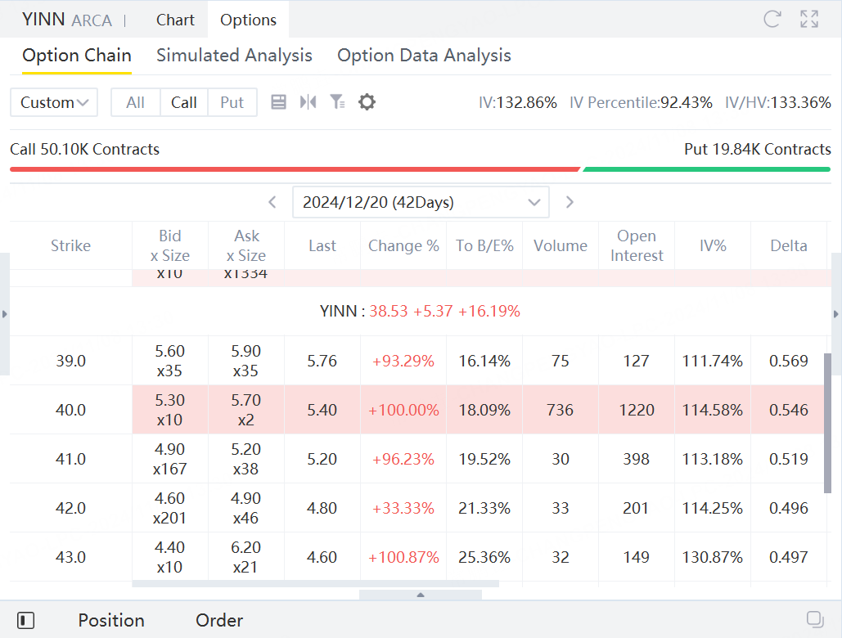Show all options with the All toggle
Screen dimensions: 842x638
click(136, 102)
